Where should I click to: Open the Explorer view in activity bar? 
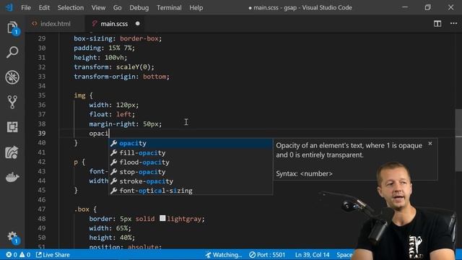[12, 28]
